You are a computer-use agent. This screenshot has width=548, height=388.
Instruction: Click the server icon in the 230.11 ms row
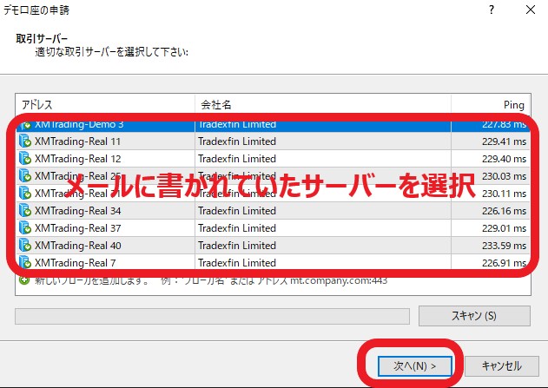click(x=25, y=193)
